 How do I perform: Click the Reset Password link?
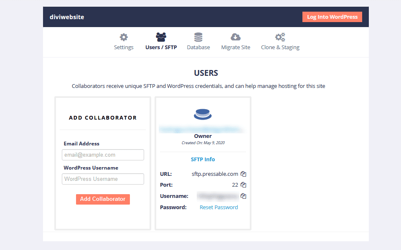[x=218, y=207]
